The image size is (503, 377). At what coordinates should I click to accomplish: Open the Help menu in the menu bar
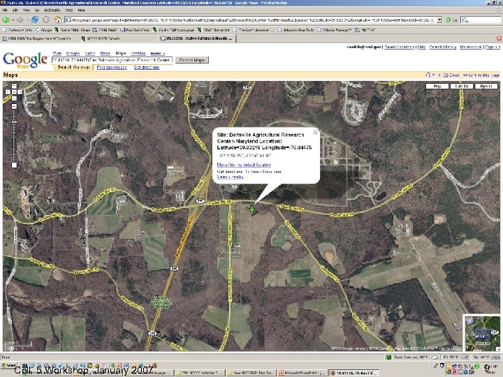tap(81, 10)
